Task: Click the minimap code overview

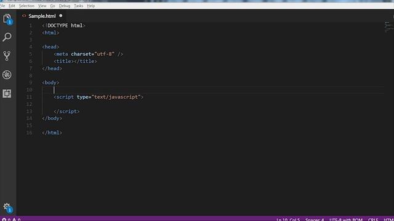Action: click(x=388, y=27)
